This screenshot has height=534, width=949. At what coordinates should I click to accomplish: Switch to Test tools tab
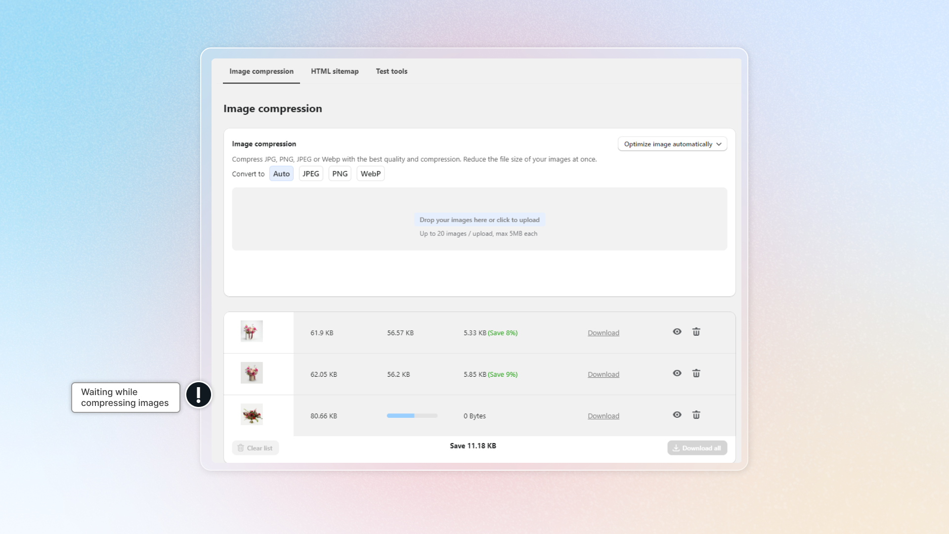pyautogui.click(x=391, y=71)
